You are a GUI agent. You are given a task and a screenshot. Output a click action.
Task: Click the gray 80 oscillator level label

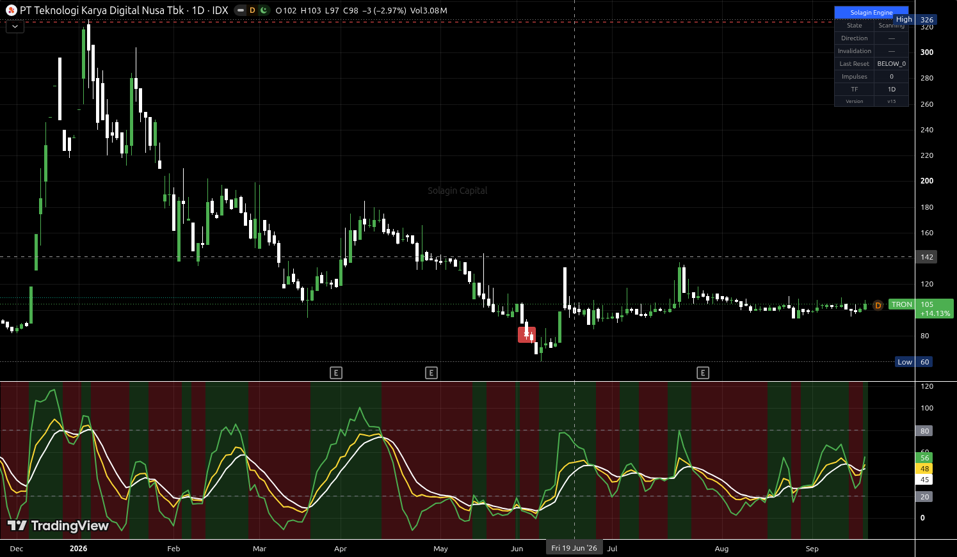[x=924, y=431]
